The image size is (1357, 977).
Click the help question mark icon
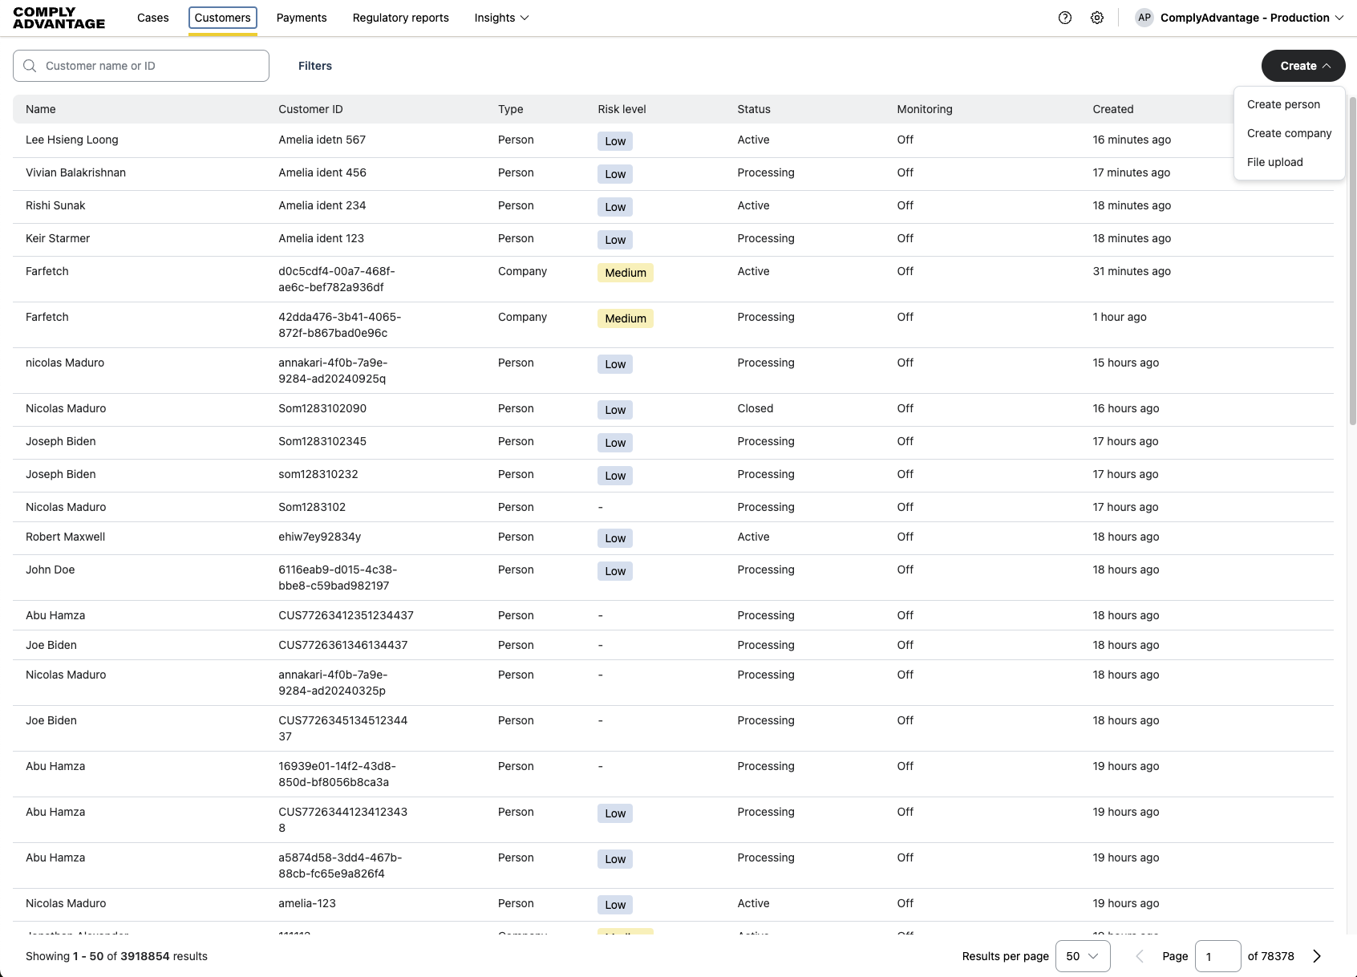(x=1064, y=17)
